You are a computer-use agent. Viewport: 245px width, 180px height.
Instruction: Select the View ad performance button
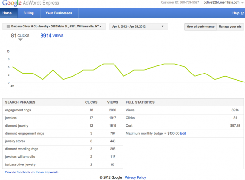200,27
